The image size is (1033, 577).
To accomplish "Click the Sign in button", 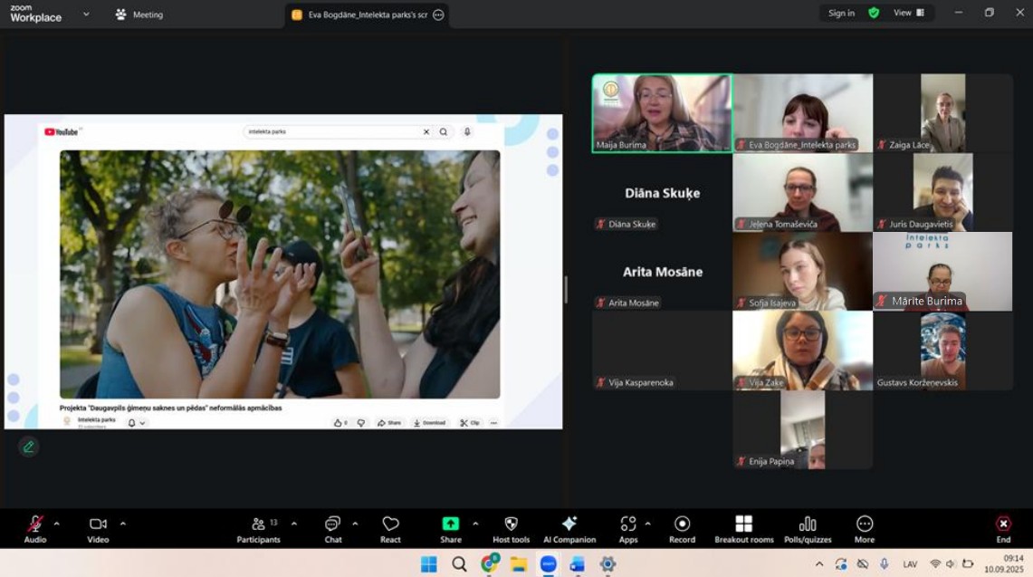I will tap(841, 14).
